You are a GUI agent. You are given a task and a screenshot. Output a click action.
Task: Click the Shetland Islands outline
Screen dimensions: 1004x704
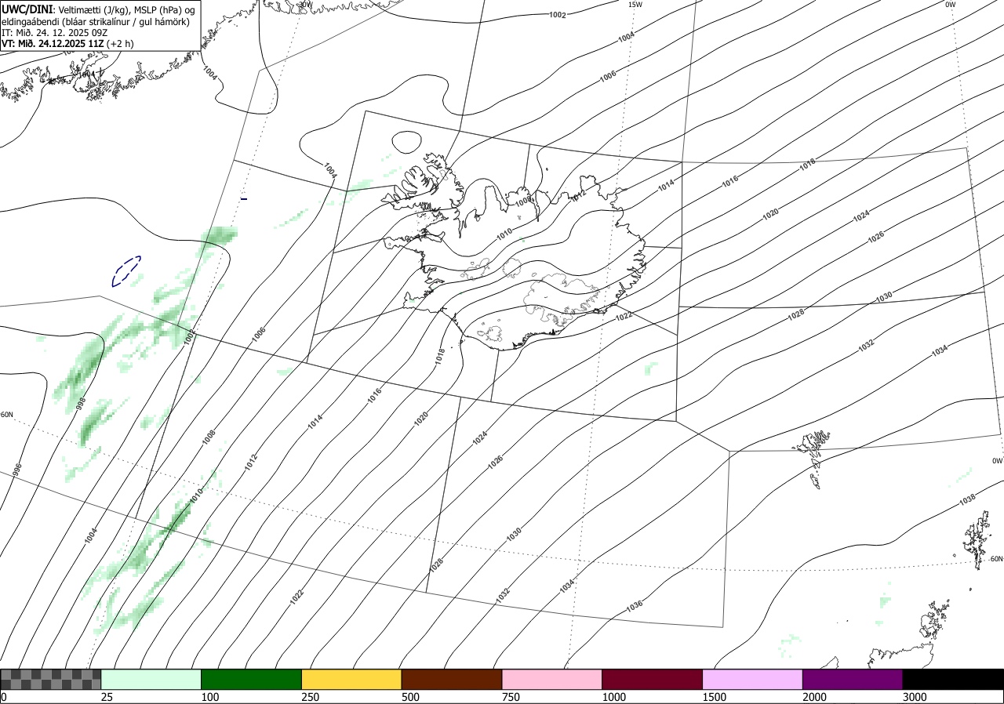(x=978, y=539)
